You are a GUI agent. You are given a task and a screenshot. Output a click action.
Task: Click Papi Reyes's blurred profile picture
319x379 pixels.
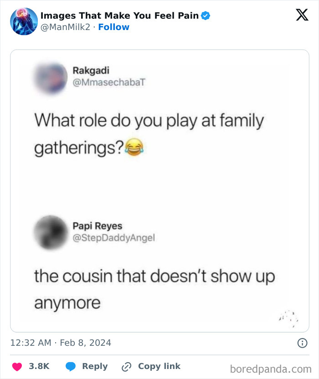[x=51, y=232]
